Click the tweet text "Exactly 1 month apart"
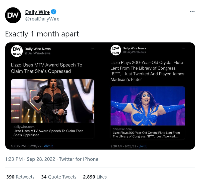 (x=42, y=34)
